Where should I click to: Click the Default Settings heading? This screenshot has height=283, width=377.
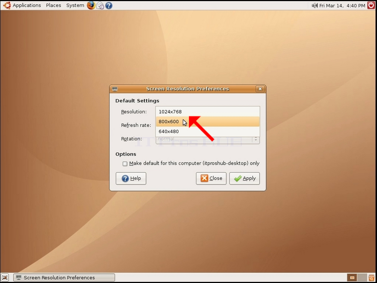(137, 101)
